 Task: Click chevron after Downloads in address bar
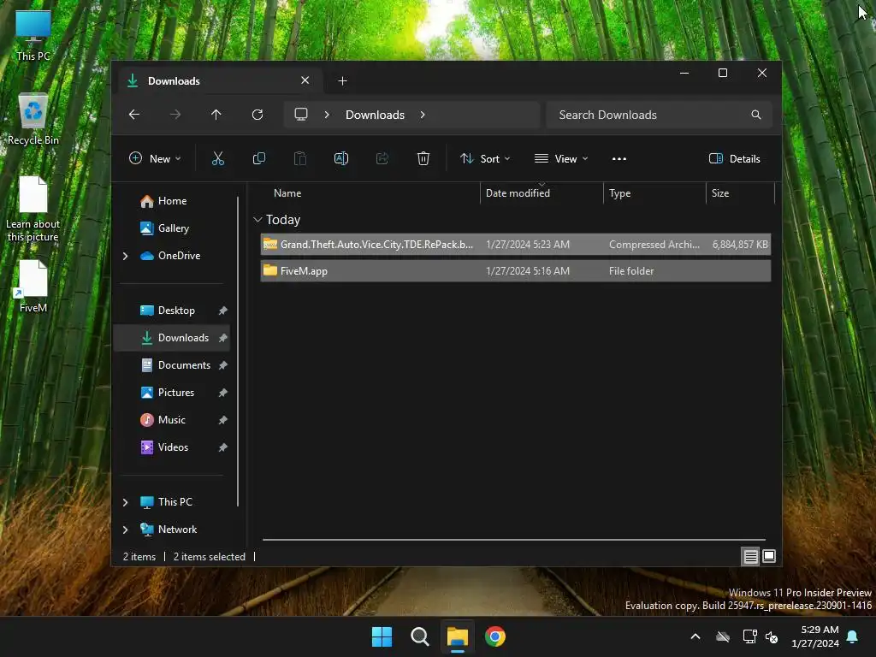[423, 115]
